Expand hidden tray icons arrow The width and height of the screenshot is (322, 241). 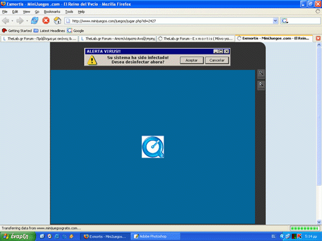point(282,237)
